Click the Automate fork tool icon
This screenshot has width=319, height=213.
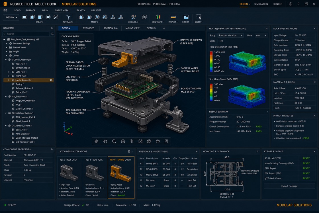(69, 17)
